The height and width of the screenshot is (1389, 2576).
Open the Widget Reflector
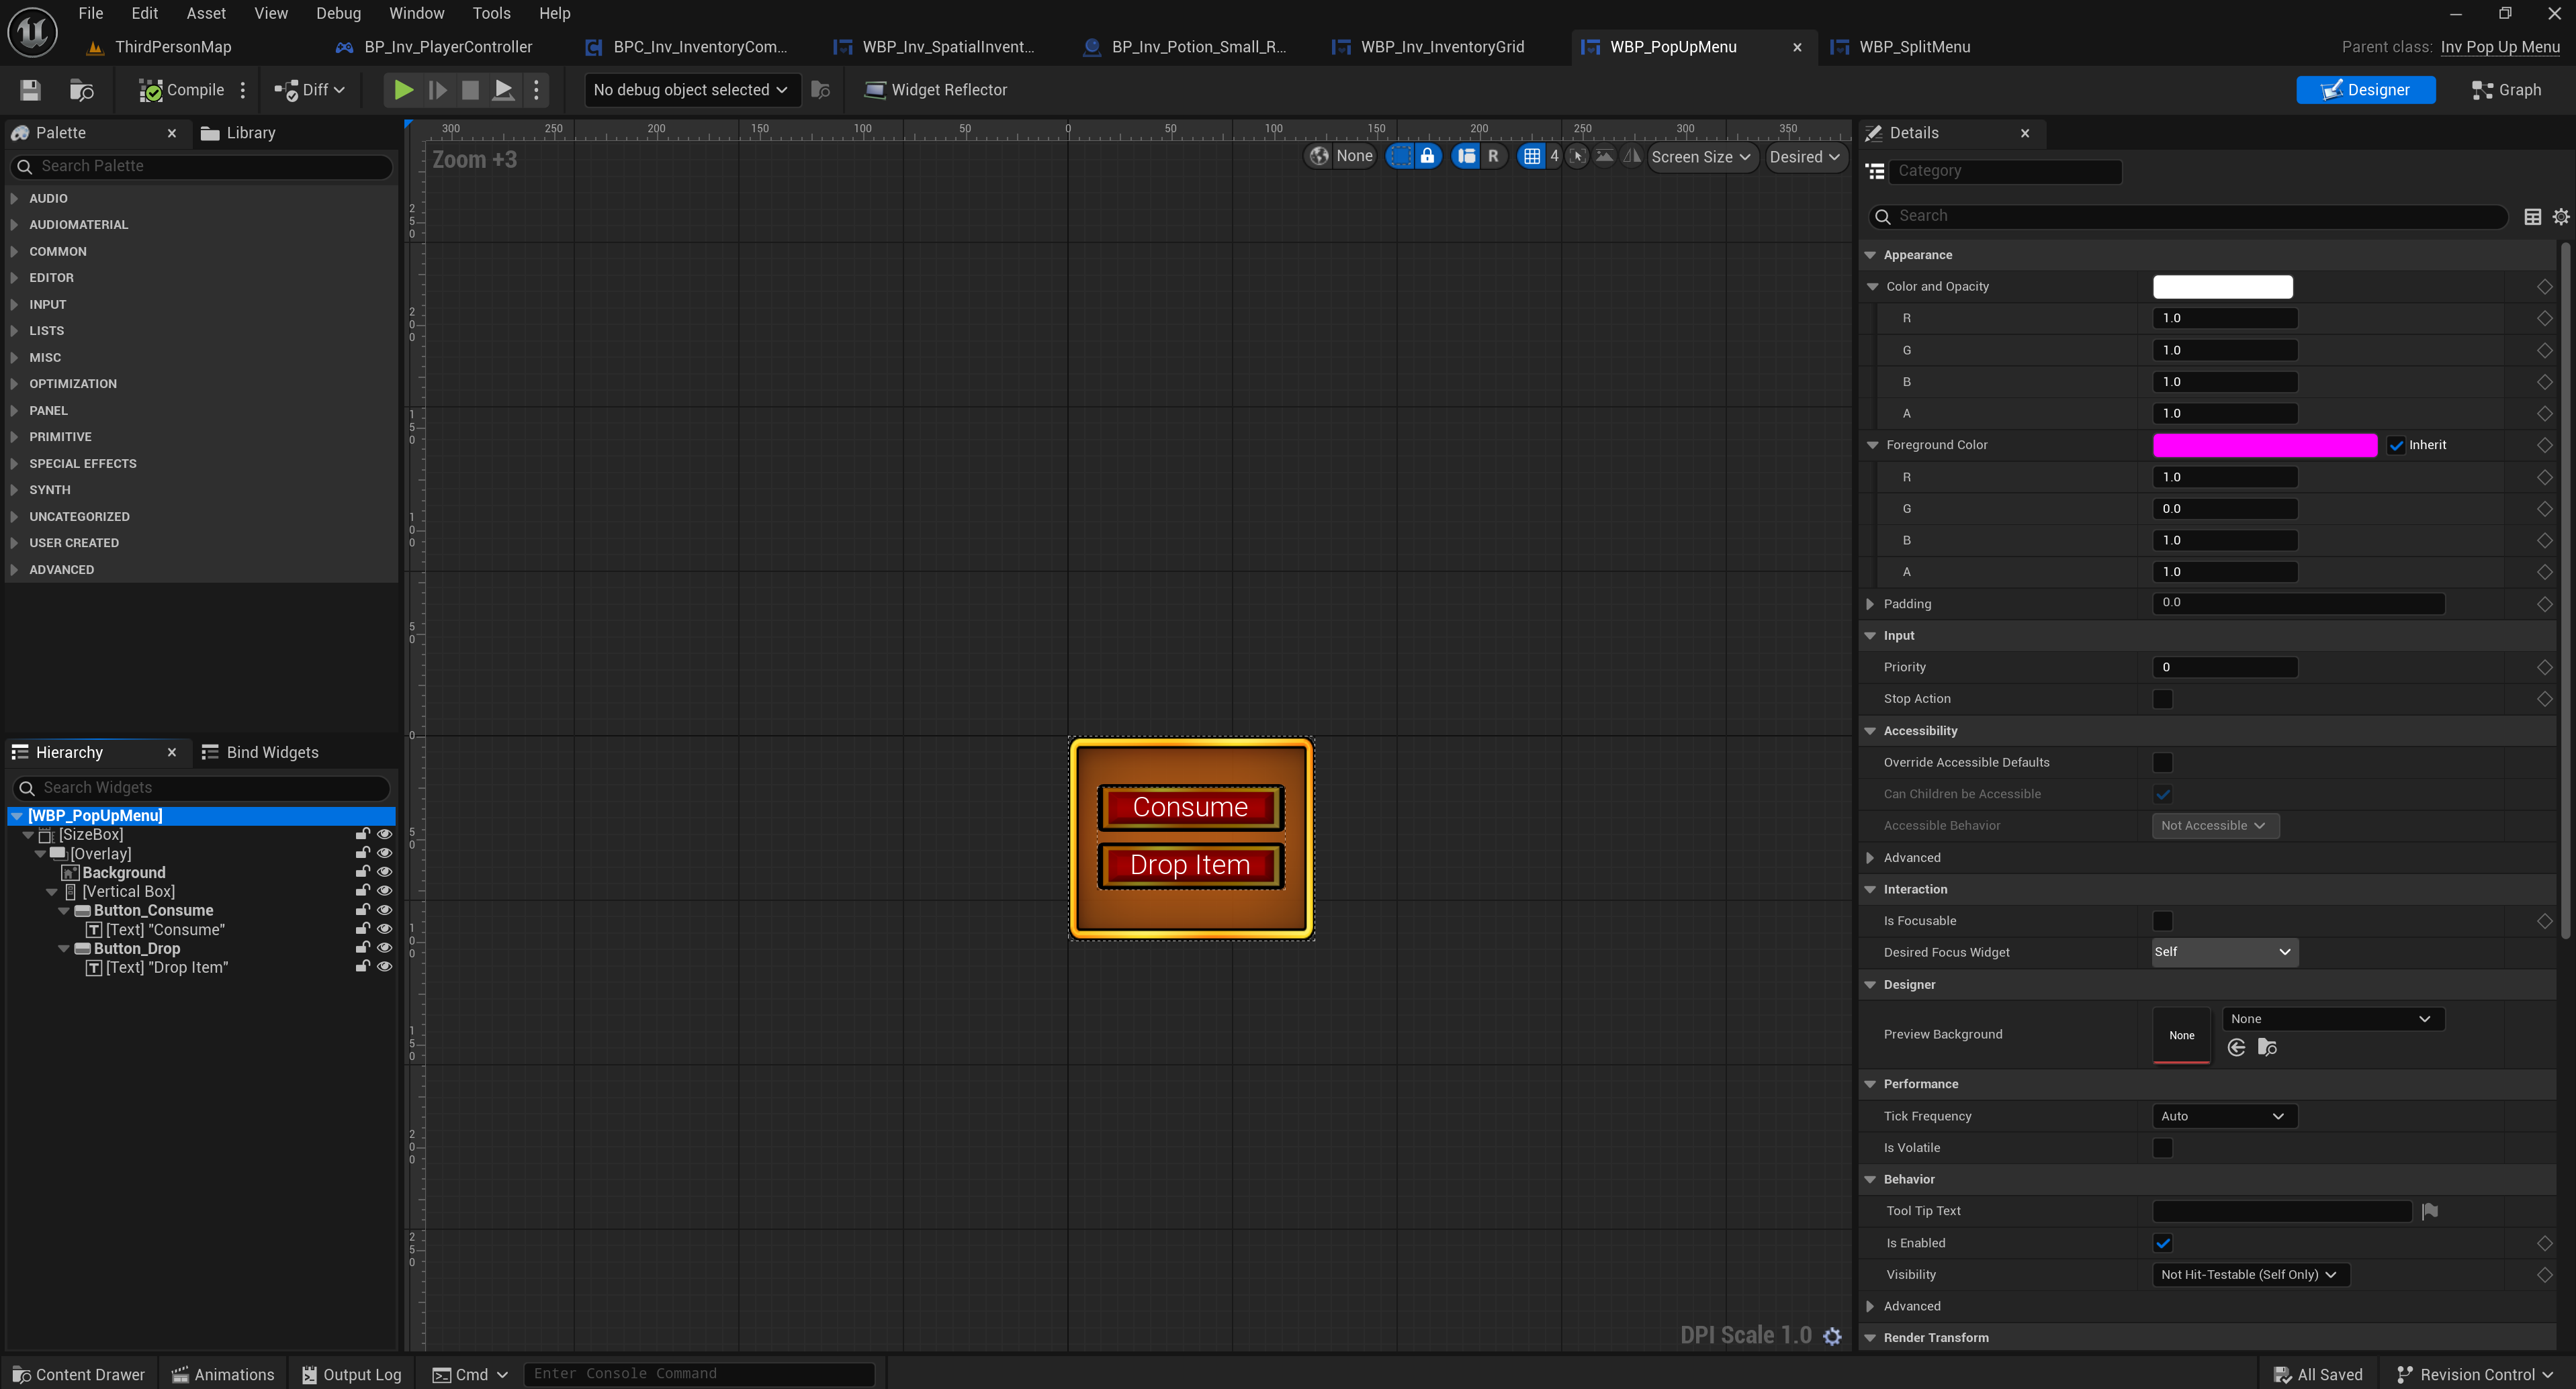[x=935, y=90]
